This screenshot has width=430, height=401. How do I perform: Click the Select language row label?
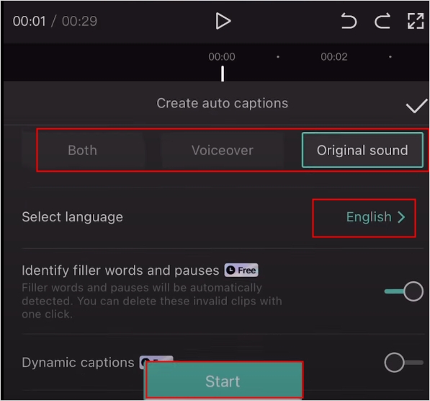point(73,217)
